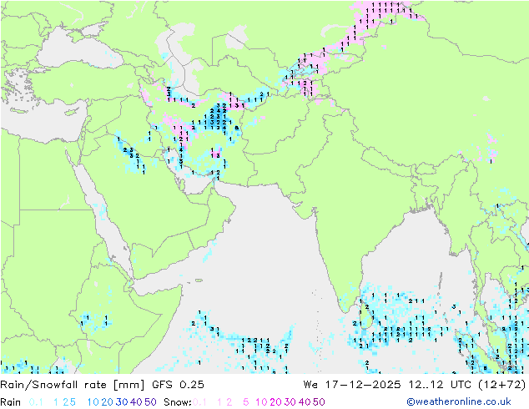The width and height of the screenshot is (529, 409).
Task: Pick the Rain legend value 0.1
Action: click(x=36, y=402)
